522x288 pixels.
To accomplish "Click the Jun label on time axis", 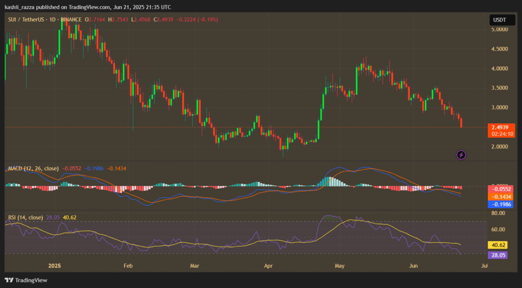I will 413,266.
